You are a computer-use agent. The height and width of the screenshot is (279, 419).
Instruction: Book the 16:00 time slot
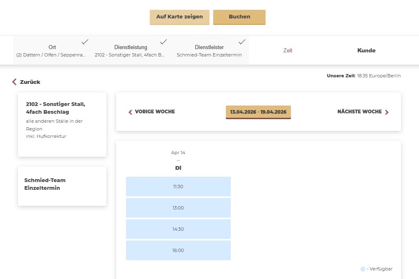tap(178, 250)
